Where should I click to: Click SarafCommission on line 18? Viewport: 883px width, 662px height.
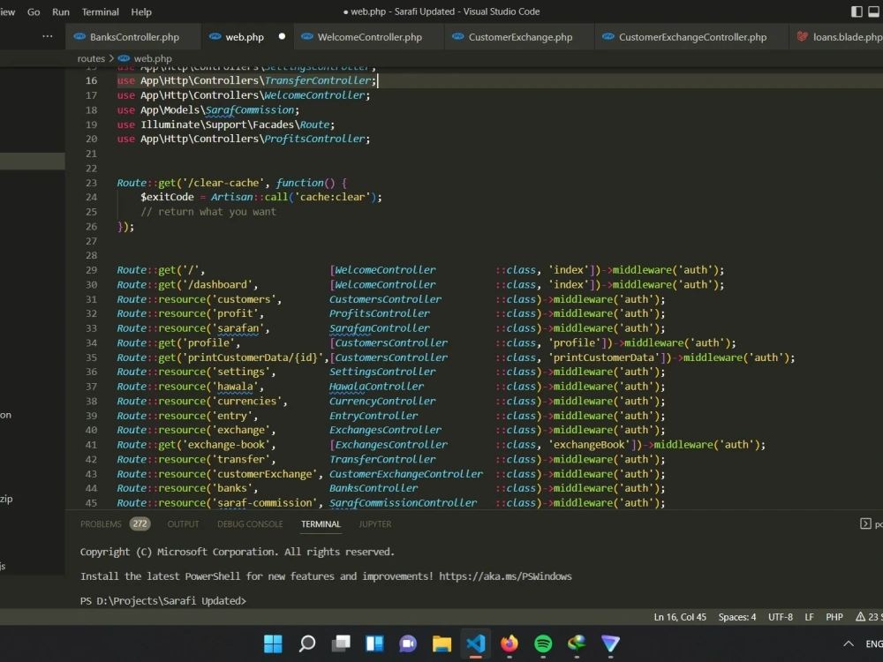pyautogui.click(x=250, y=109)
